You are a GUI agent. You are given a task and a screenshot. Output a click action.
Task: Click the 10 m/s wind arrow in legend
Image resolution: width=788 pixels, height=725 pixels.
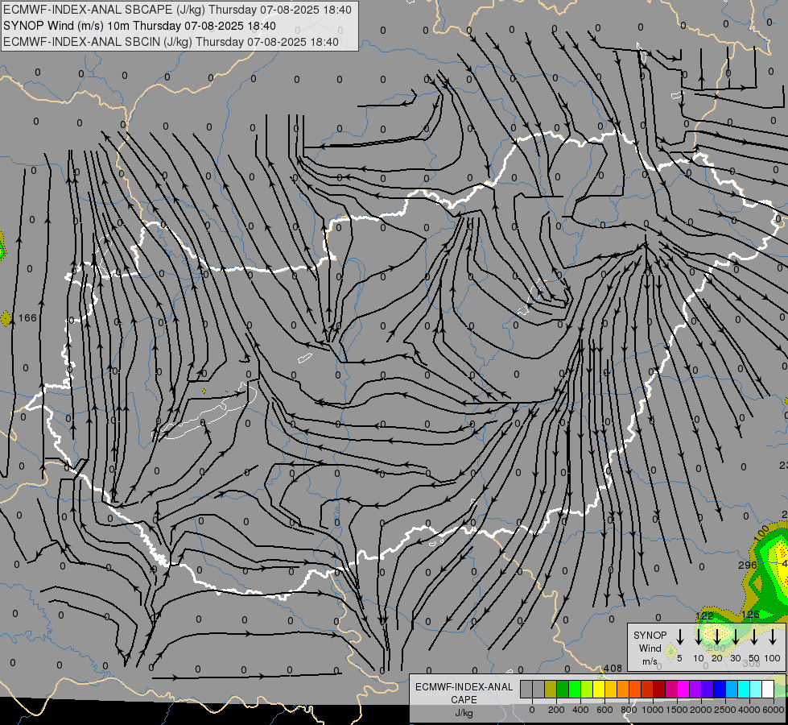[x=699, y=636]
